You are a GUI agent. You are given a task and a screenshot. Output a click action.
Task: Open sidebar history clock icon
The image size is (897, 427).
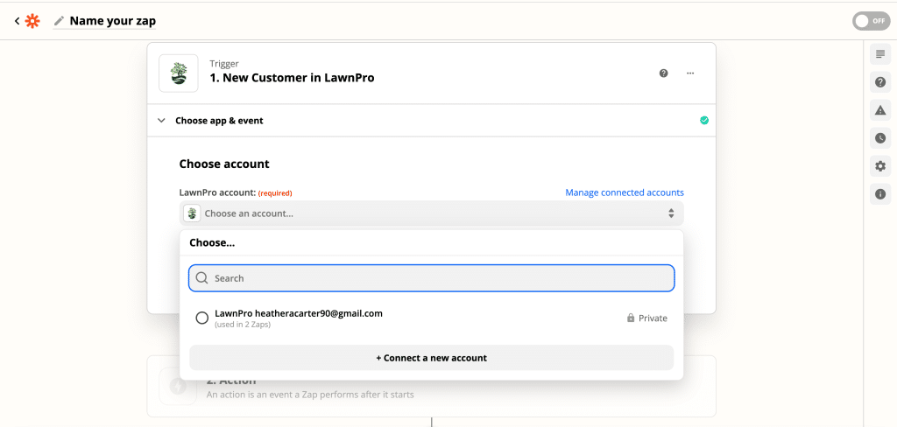click(x=880, y=138)
